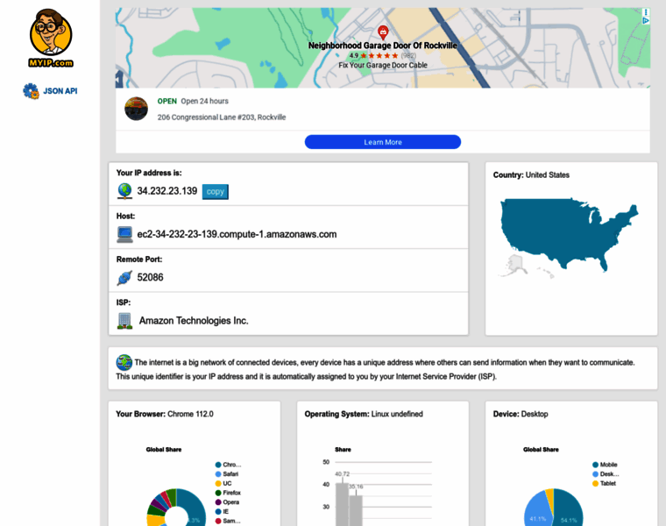Click the IE legend entry
Image resolution: width=666 pixels, height=526 pixels.
[222, 512]
